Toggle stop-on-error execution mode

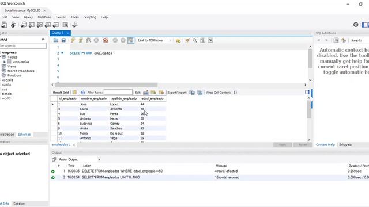coord(106,40)
